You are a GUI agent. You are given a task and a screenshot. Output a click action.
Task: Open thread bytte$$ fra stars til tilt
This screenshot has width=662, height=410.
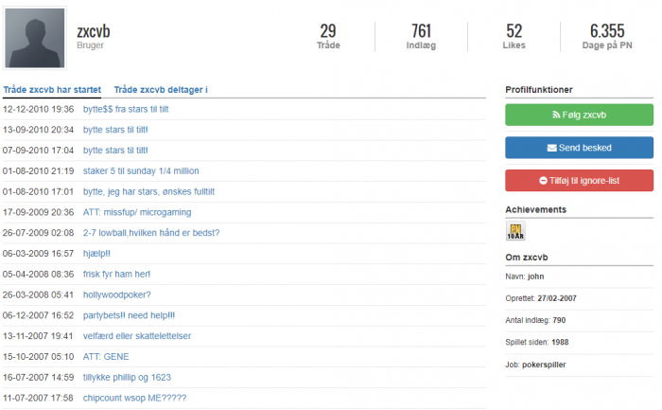coord(126,109)
